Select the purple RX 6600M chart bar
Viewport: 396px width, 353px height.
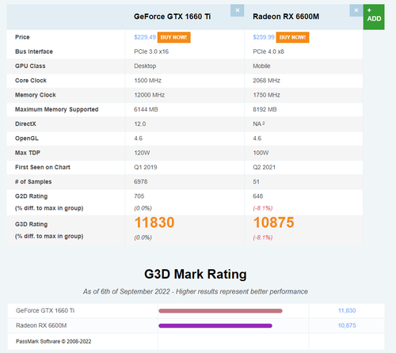(215, 326)
